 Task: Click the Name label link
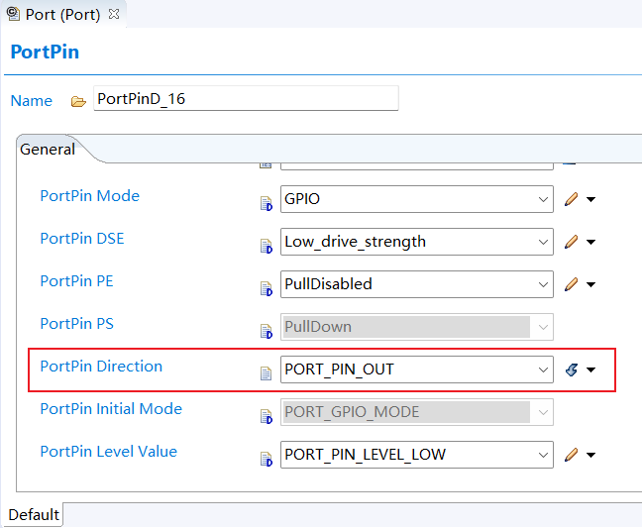tap(32, 101)
